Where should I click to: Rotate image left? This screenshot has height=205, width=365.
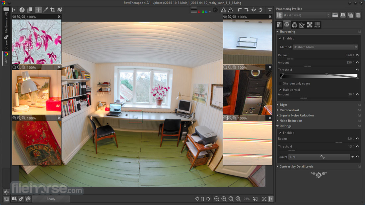240,10
